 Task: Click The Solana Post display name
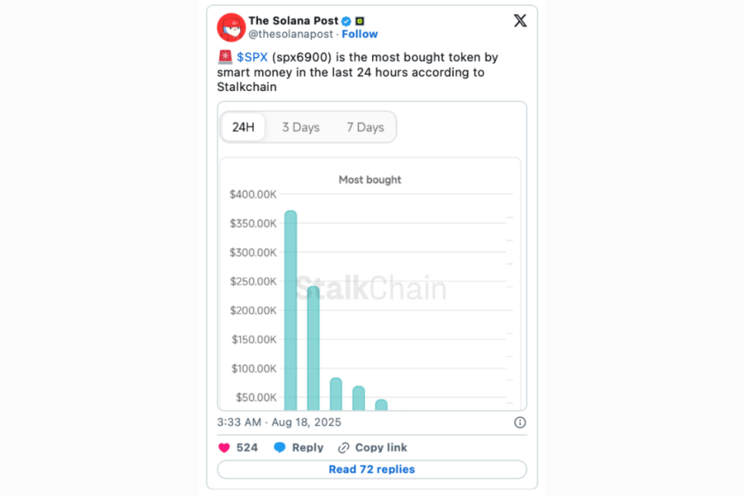pos(293,21)
